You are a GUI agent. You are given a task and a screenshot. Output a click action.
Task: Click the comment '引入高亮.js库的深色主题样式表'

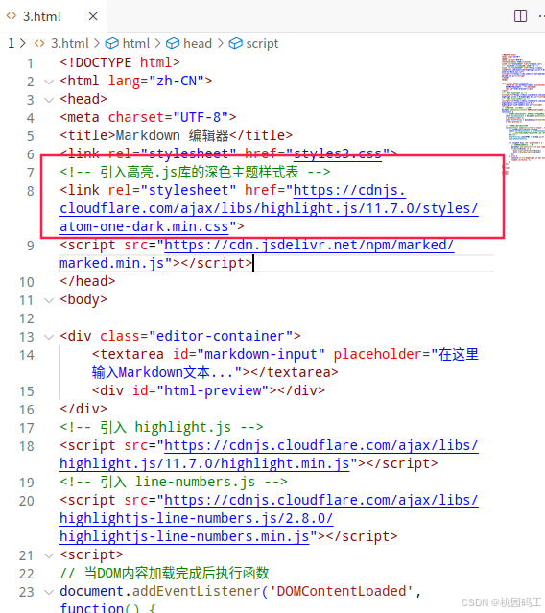199,172
